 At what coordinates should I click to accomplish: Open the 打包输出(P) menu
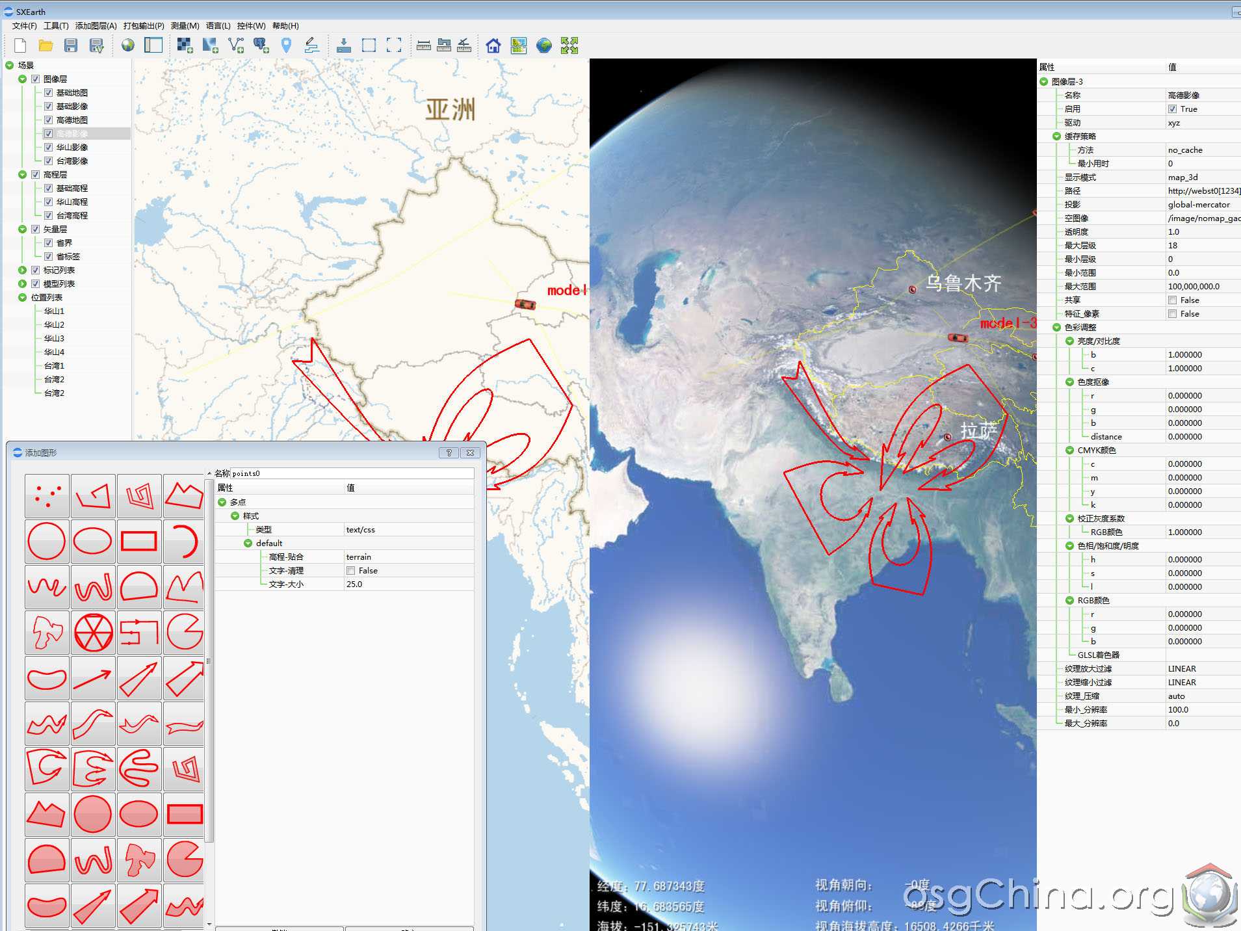click(144, 26)
